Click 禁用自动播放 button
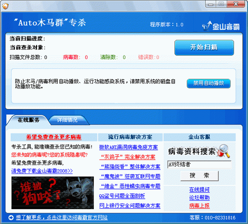The image size is (248, 224). click(208, 83)
